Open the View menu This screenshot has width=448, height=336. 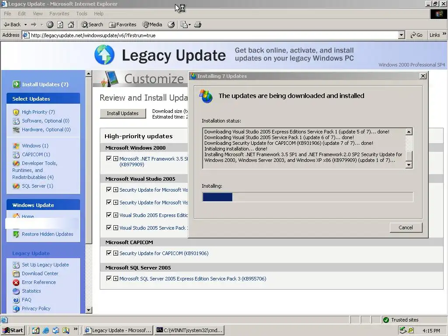click(38, 14)
